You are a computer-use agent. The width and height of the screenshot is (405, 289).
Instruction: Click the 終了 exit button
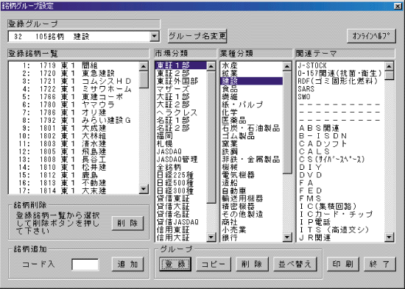[x=380, y=264]
